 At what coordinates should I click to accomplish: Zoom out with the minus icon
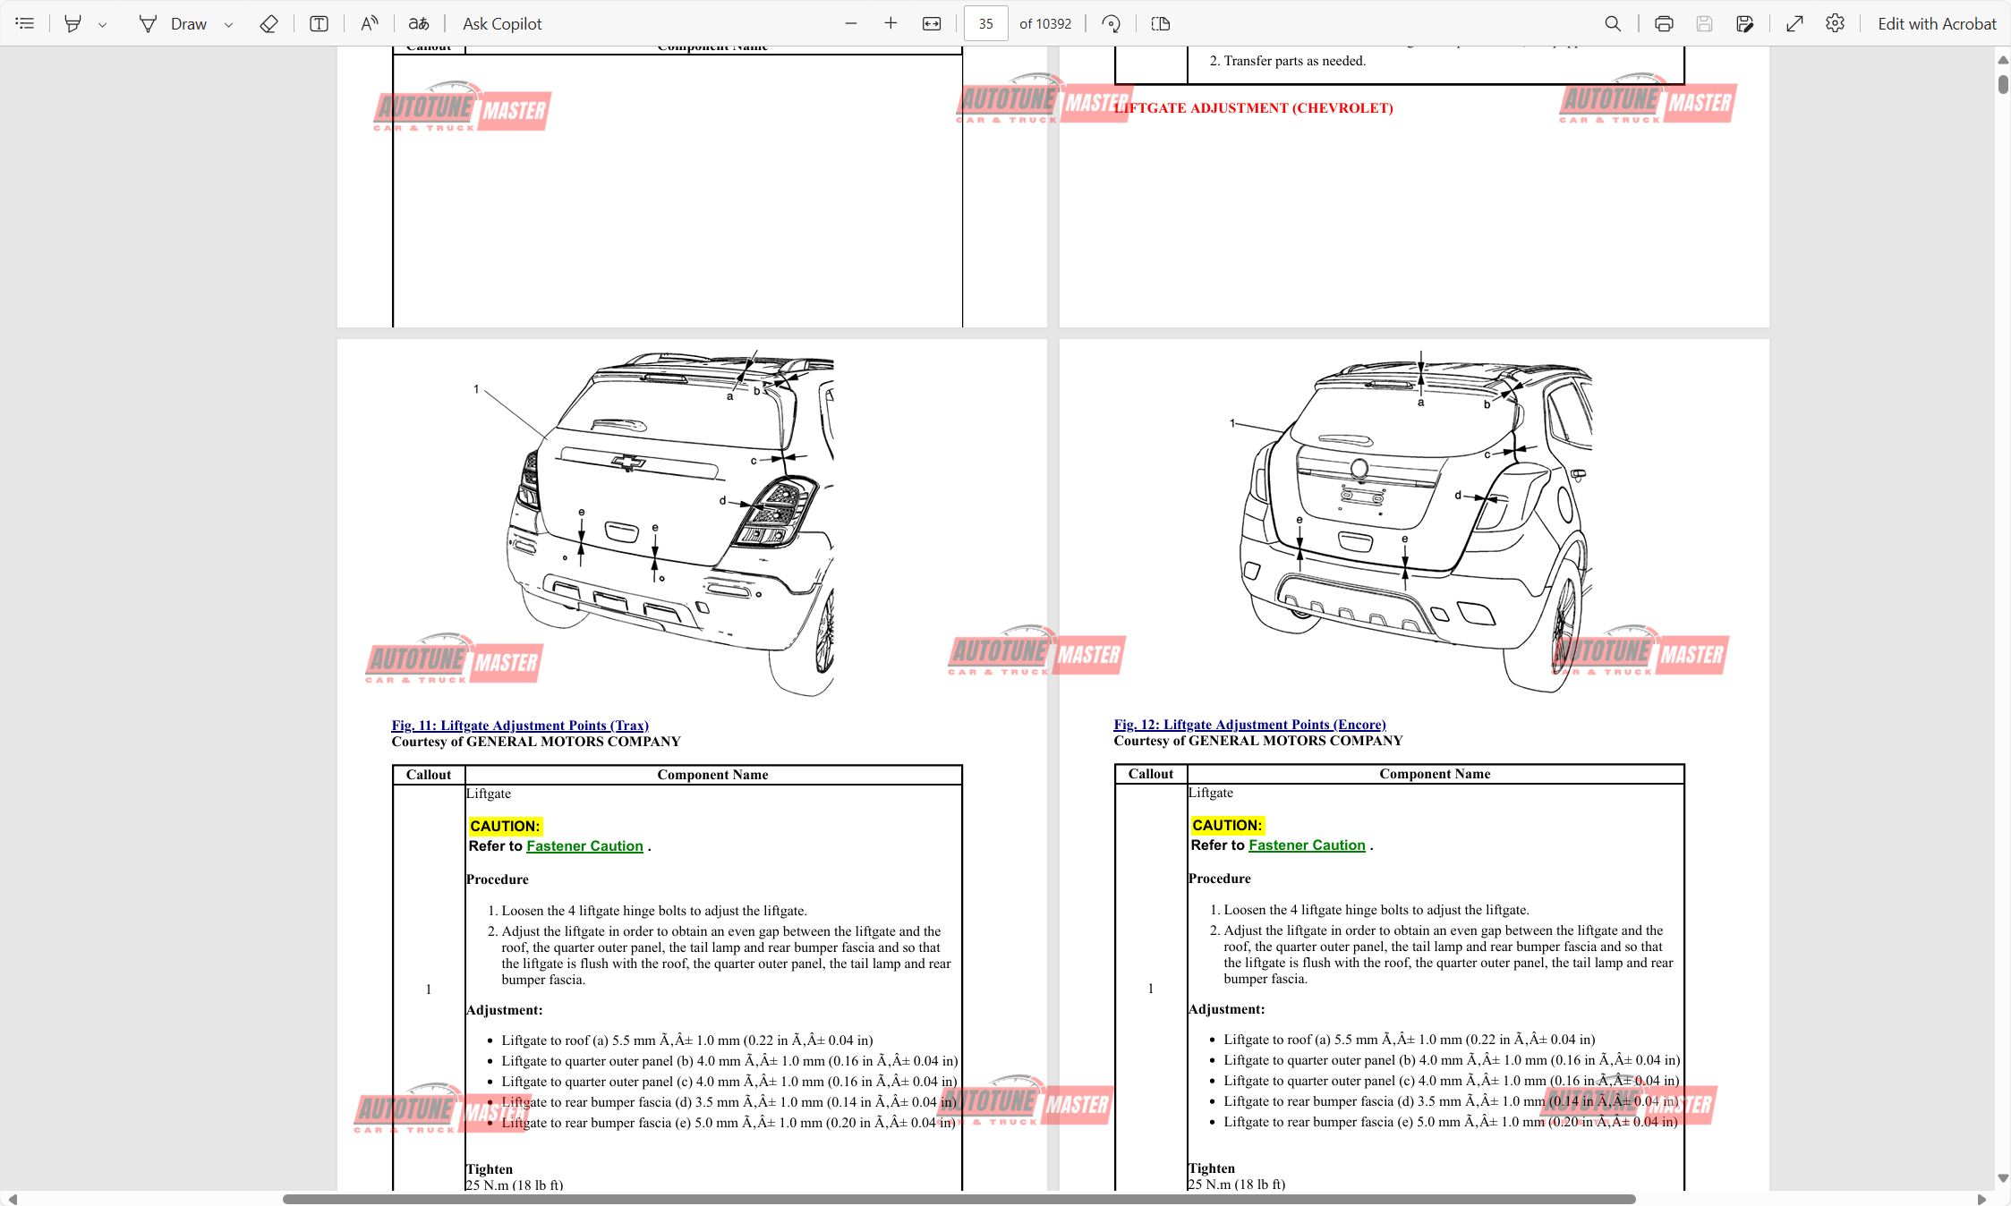click(x=851, y=24)
